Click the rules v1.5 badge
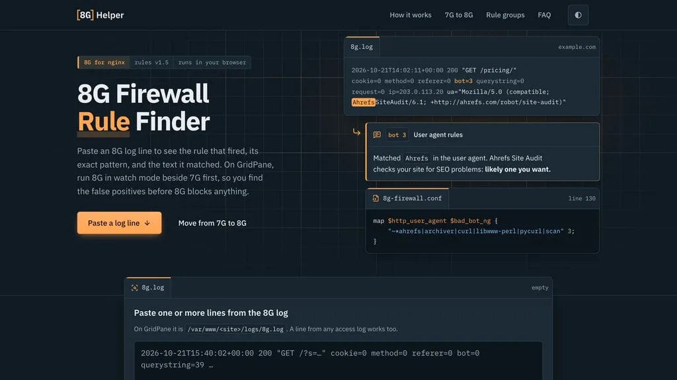Image resolution: width=677 pixels, height=380 pixels. coord(151,63)
